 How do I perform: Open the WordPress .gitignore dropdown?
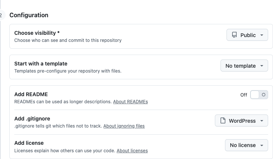[241, 121]
